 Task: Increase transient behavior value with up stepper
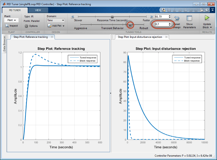tap(170, 23)
